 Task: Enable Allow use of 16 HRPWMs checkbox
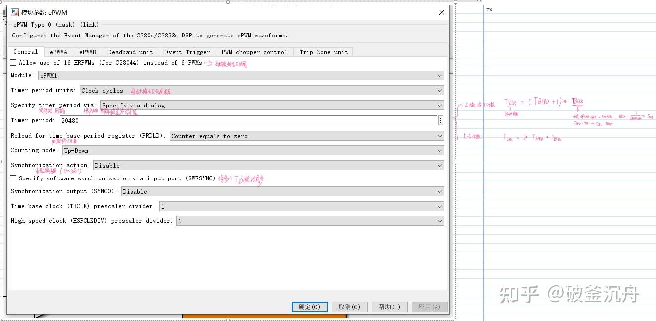point(13,63)
